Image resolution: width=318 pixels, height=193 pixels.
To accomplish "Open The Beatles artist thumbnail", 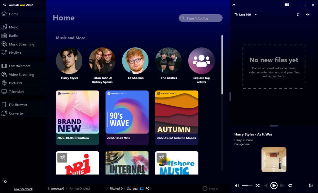I will pyautogui.click(x=168, y=60).
